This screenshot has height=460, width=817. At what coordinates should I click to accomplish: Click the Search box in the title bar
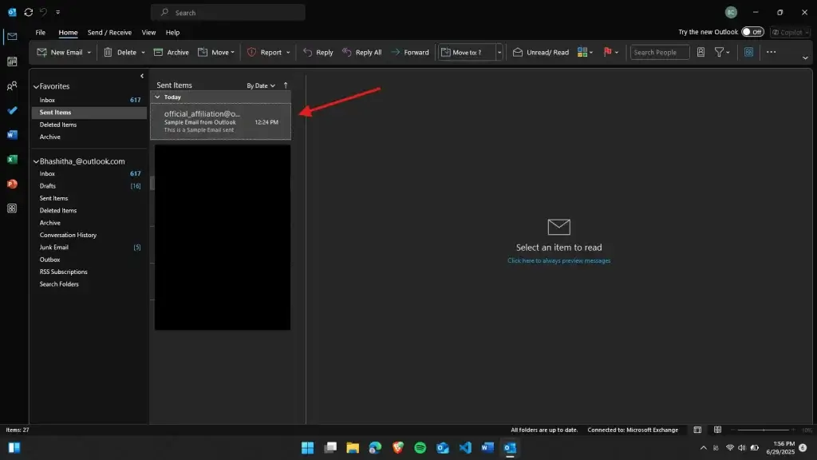pos(227,13)
